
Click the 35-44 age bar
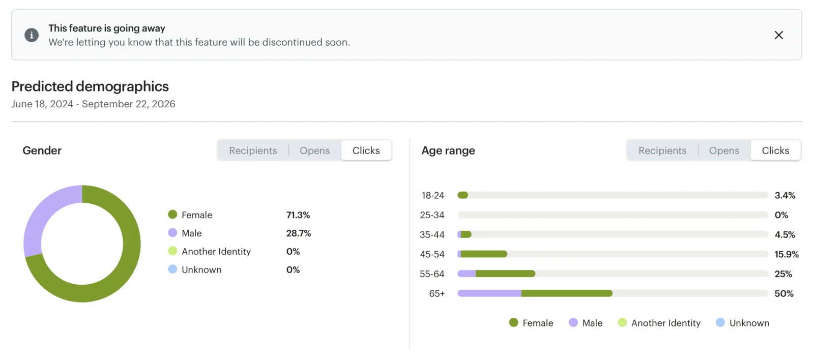613,234
